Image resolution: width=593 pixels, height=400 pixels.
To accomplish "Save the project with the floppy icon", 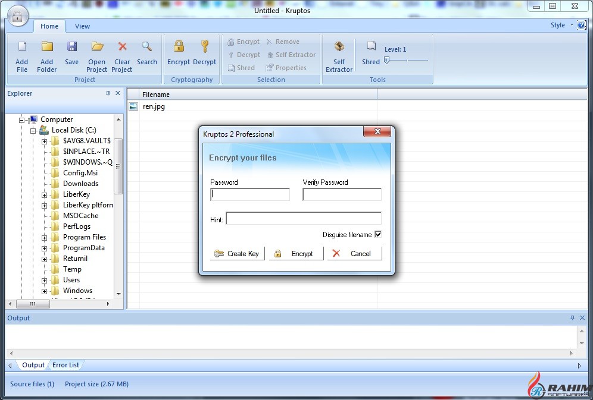I will 72,46.
